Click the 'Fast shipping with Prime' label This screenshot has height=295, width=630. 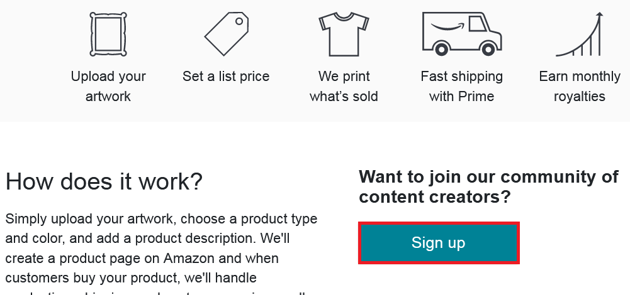462,86
